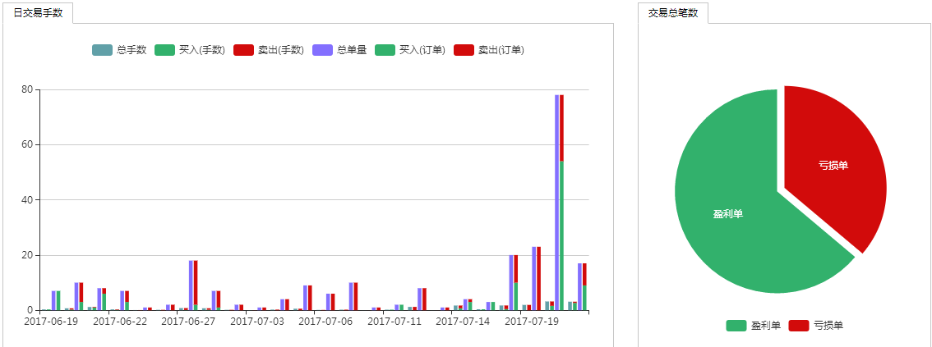This screenshot has height=347, width=932.
Task: Toggle 盈利单 in the pie chart legend
Action: (x=753, y=326)
